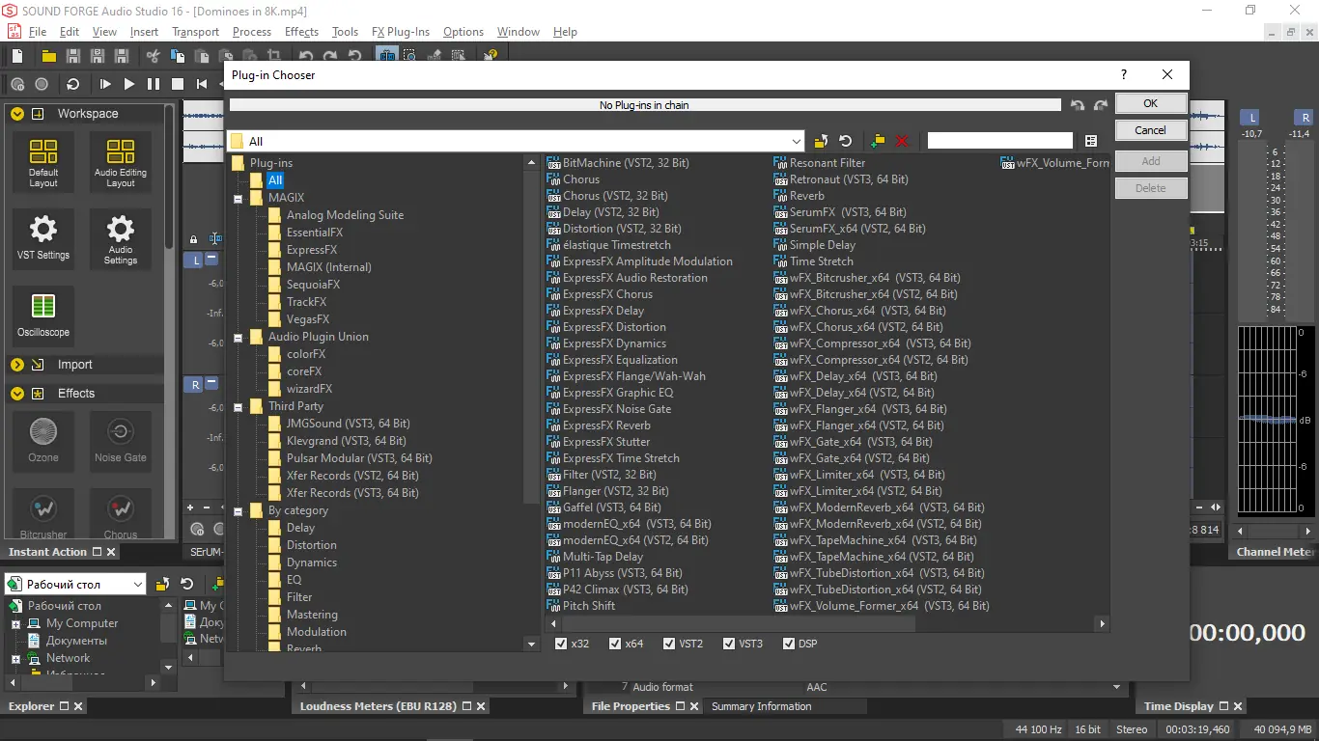Open a file with the yellow folder toolbar icon

pos(47,56)
